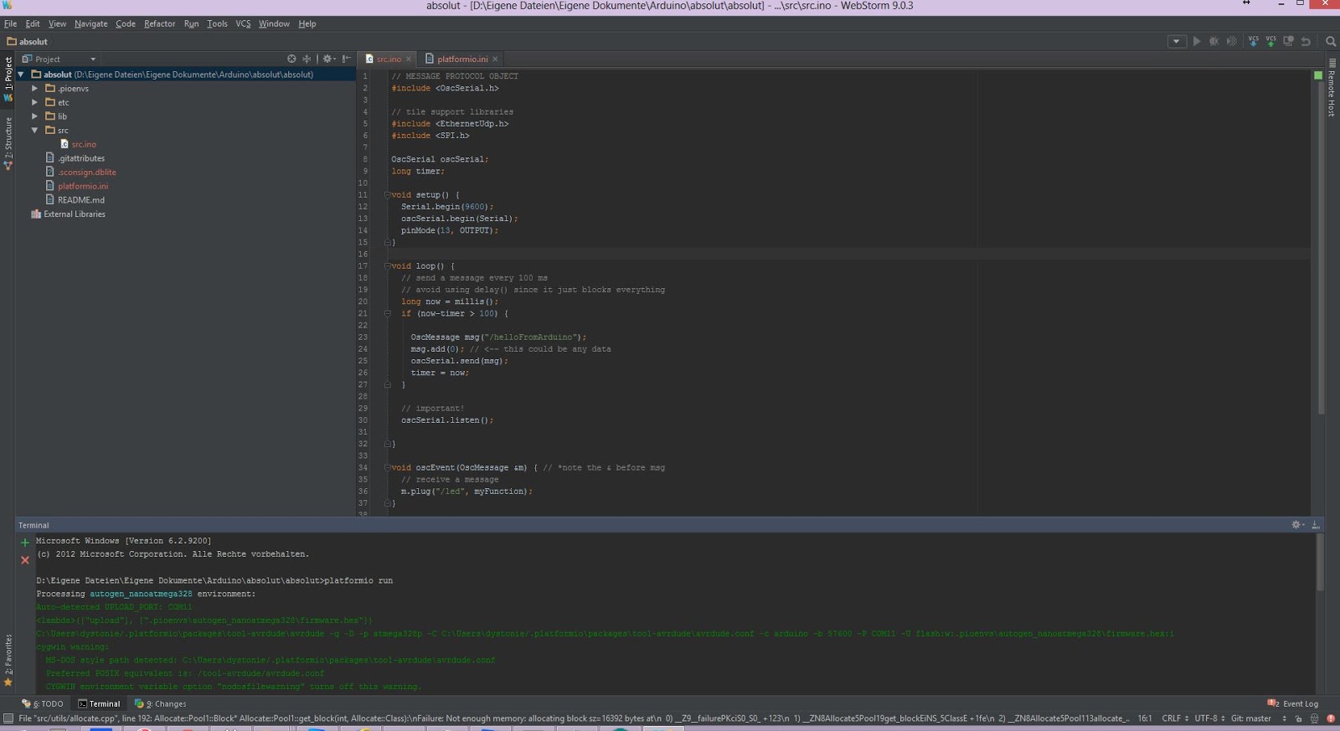Select README.md in project tree
The image size is (1340, 731).
pyautogui.click(x=75, y=200)
